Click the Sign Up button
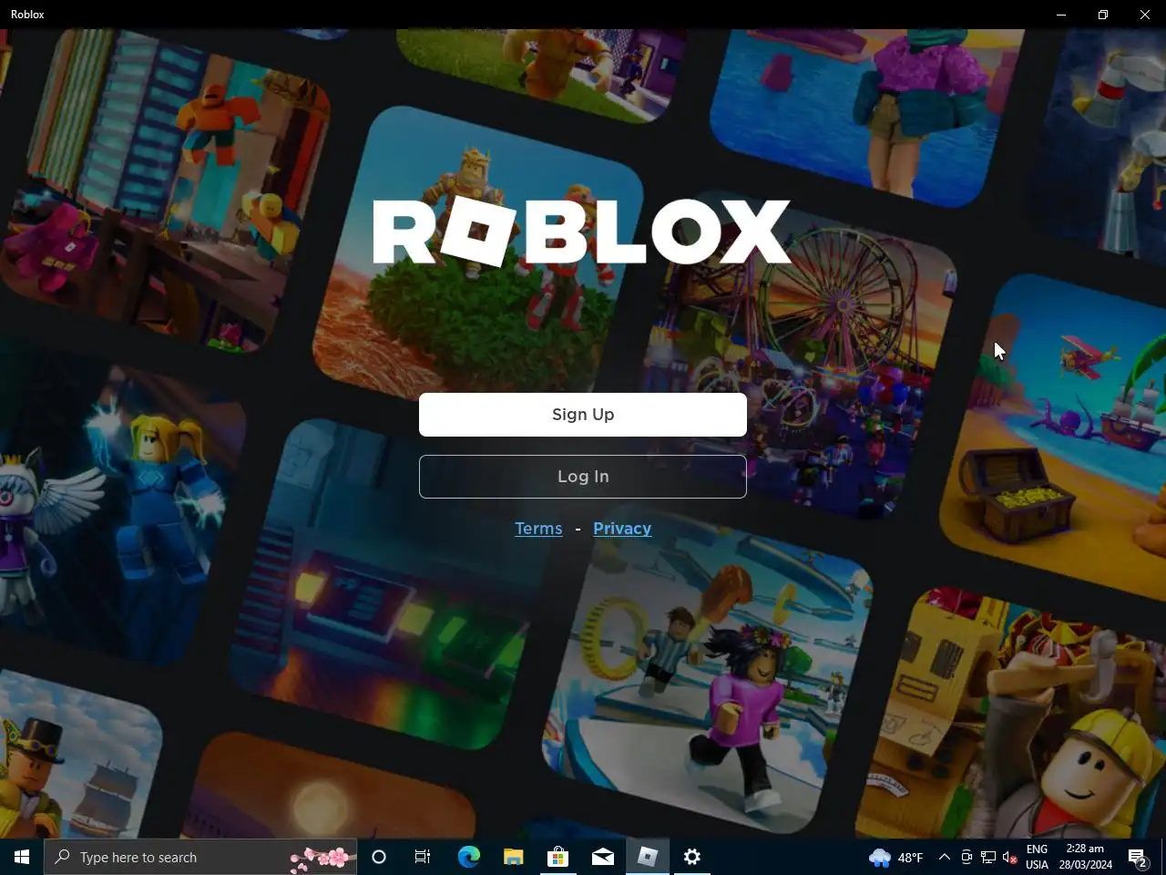 [583, 415]
